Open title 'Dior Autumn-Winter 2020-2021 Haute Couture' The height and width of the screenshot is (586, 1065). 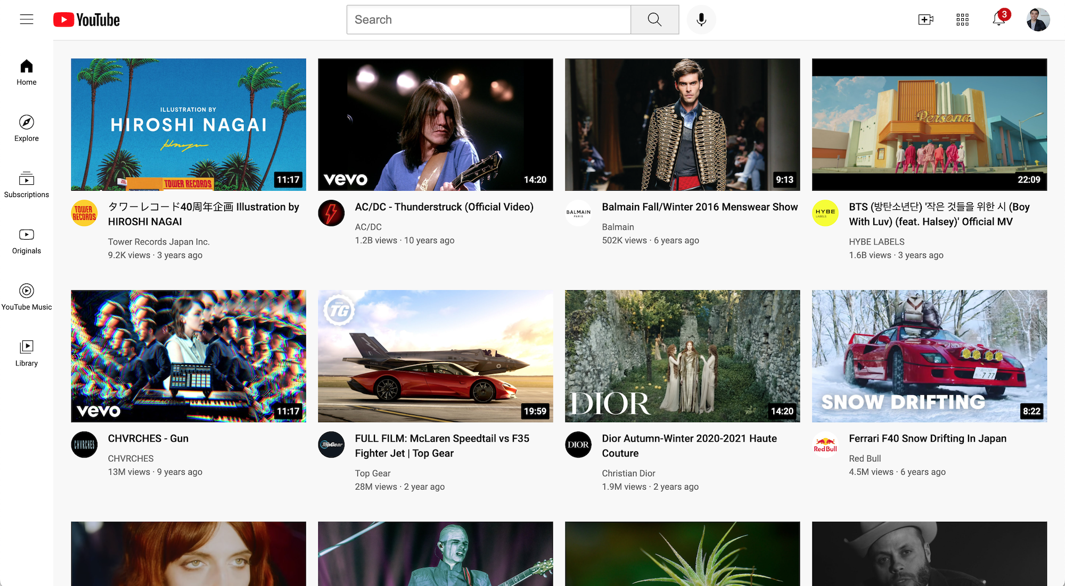pos(690,446)
